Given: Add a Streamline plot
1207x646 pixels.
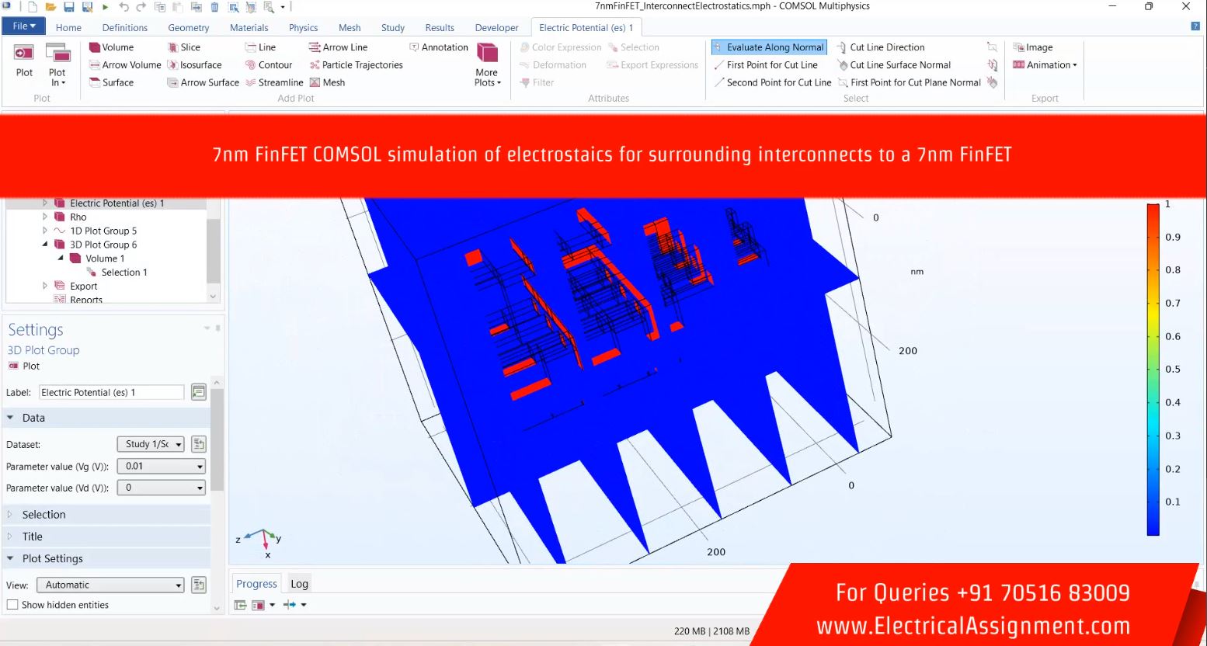Looking at the screenshot, I should click(274, 82).
